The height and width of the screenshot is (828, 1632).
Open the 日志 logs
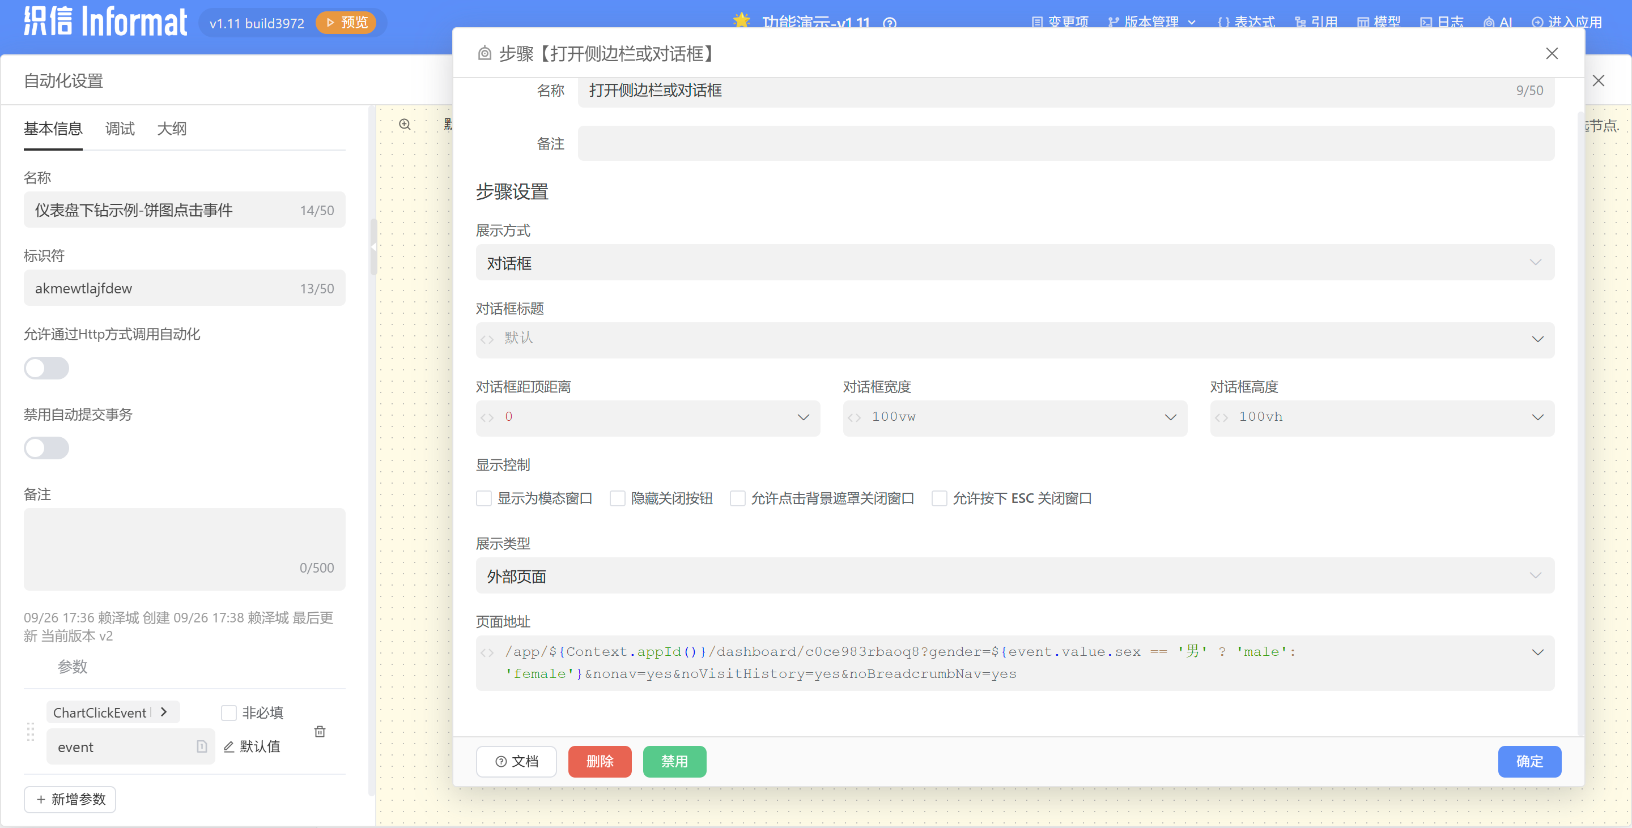(x=1443, y=22)
